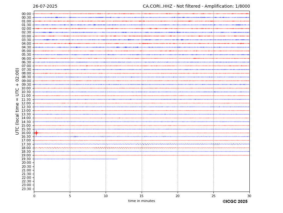Select the 23:30 row label
283x213 pixels.
[26, 189]
